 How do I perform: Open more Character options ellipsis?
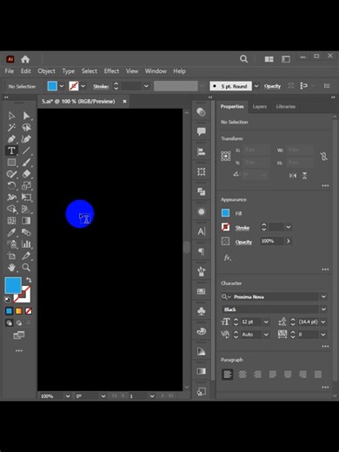325,346
